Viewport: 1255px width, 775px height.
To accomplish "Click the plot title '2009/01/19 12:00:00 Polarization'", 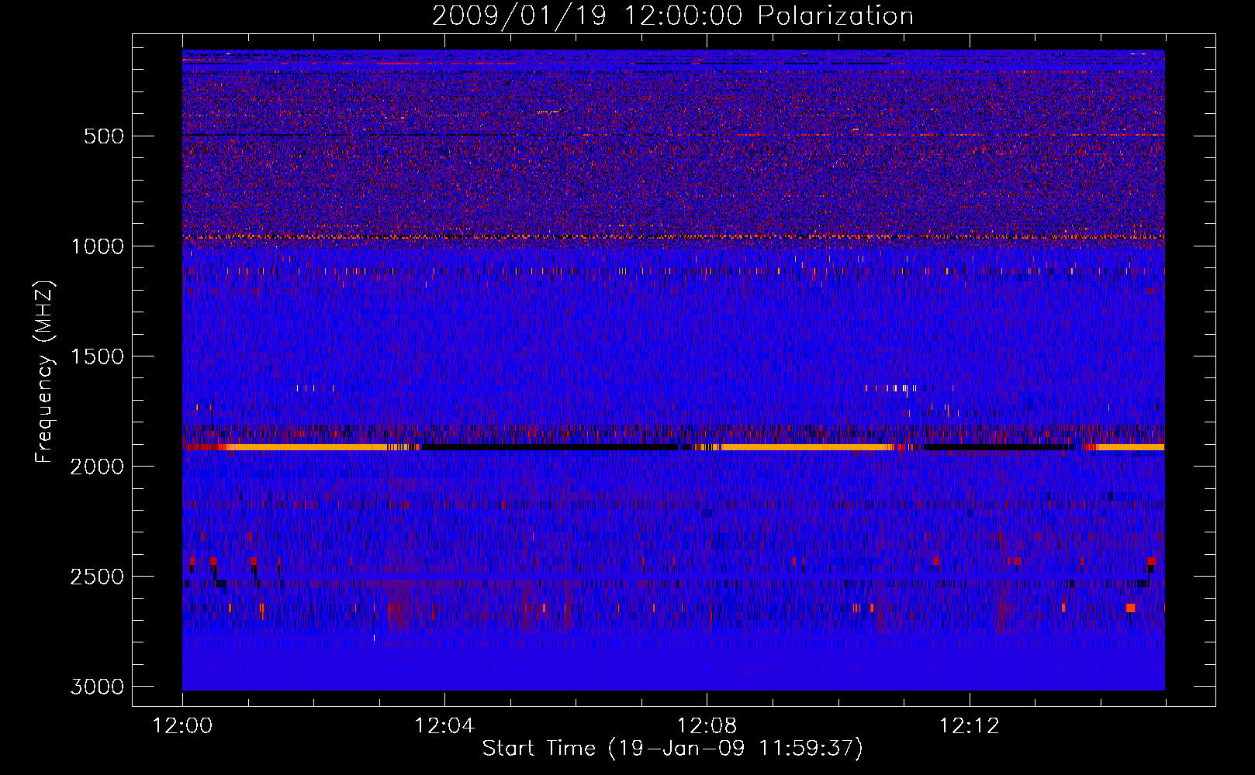I will pos(672,15).
